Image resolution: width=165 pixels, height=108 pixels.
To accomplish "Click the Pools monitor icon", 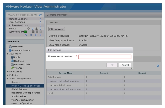I will 12,57.
